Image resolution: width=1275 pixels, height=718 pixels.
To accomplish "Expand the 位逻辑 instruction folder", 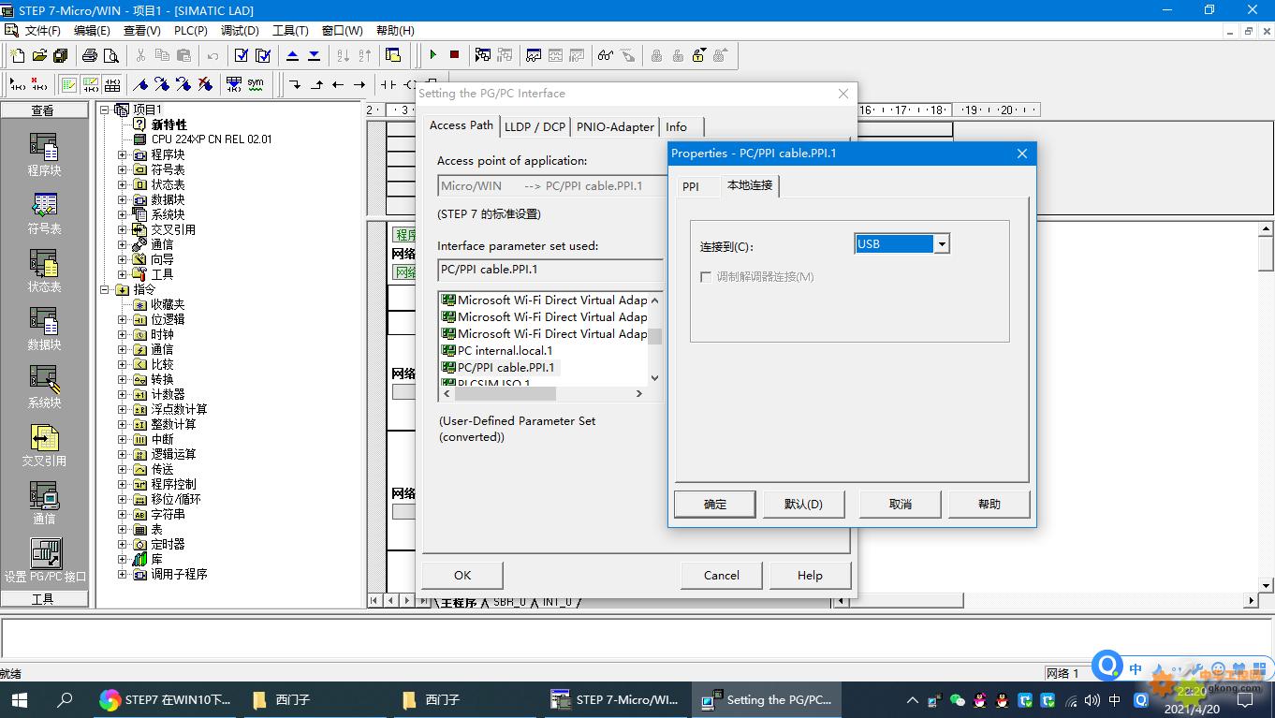I will [x=122, y=319].
